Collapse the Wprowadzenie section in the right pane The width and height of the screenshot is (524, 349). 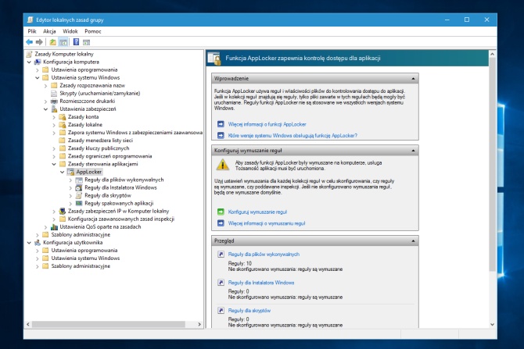[414, 78]
